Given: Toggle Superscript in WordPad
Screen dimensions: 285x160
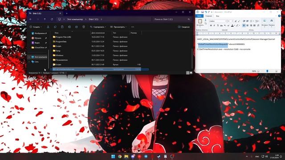Looking at the screenshot, I should tap(228, 25).
